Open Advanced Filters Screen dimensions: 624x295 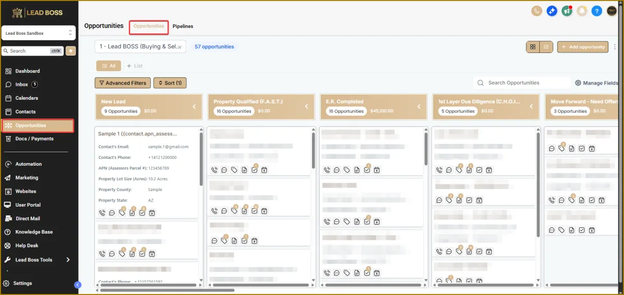point(123,83)
